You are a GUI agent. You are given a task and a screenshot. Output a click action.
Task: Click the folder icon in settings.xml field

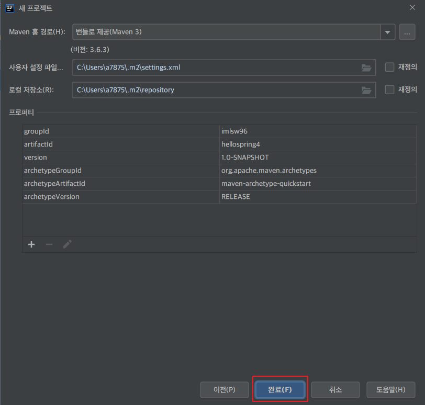[x=366, y=67]
